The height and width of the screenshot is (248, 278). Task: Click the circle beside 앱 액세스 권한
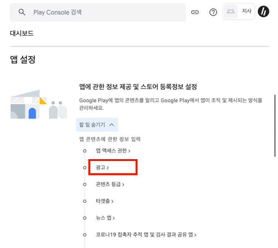[x=85, y=151]
